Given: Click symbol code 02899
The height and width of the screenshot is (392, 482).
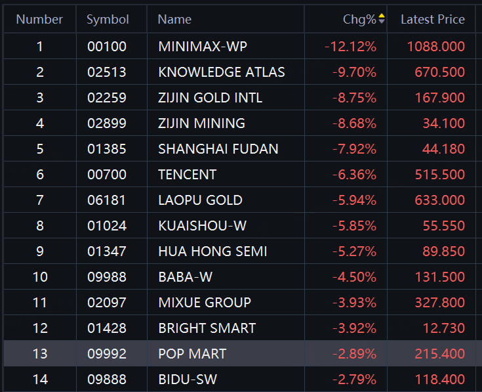Looking at the screenshot, I should [107, 123].
